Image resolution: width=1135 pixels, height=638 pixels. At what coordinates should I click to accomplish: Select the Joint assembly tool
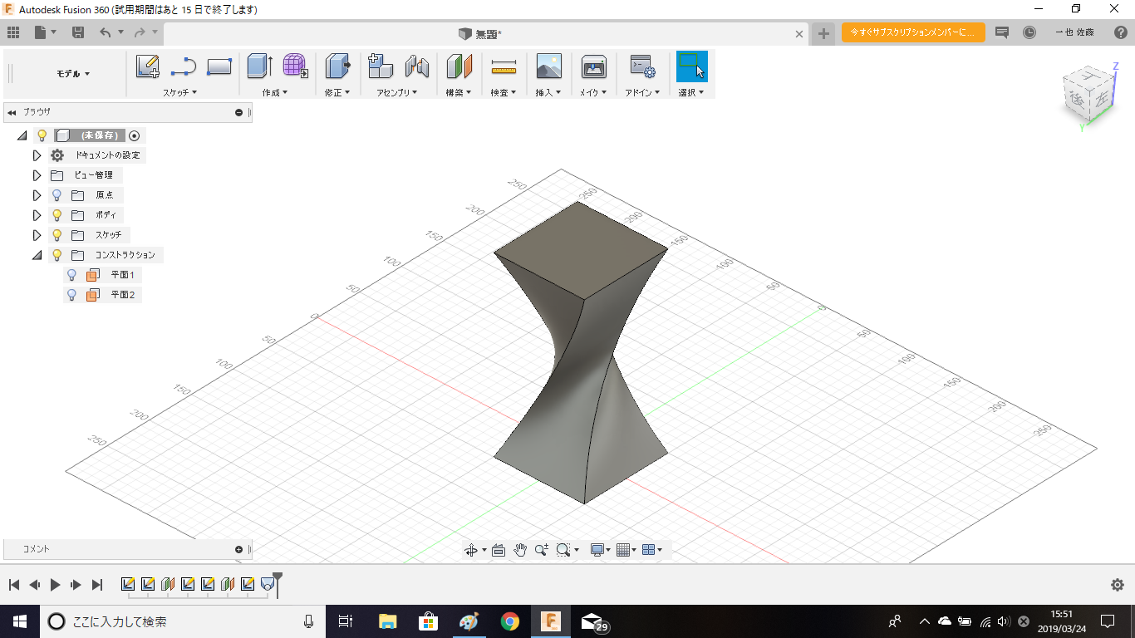(416, 66)
